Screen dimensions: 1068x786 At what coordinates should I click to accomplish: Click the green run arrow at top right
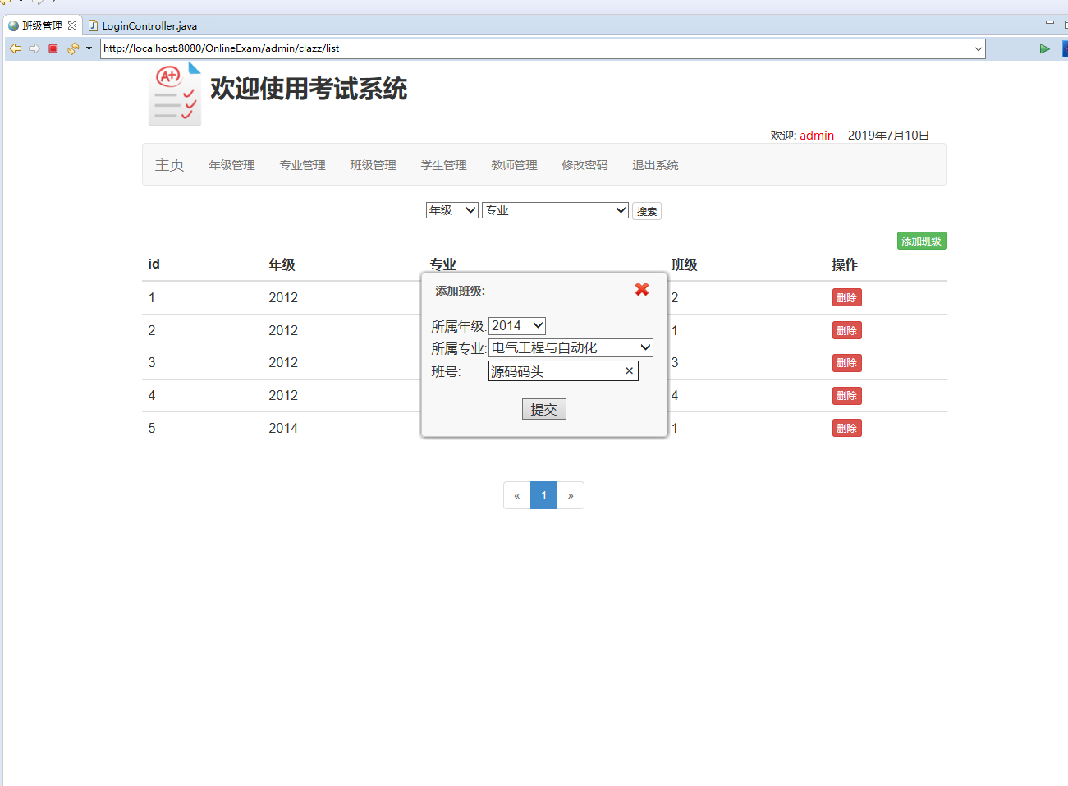click(1044, 48)
